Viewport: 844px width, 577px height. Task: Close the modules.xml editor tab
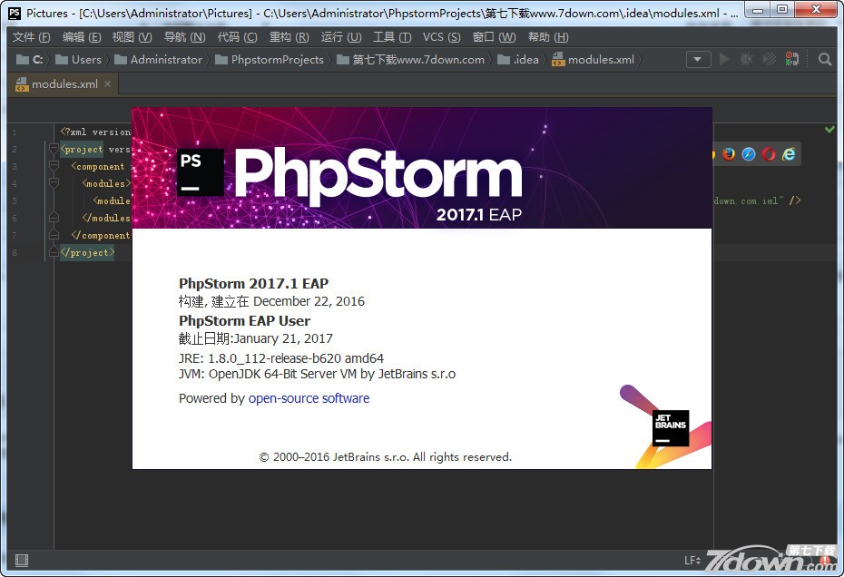tap(108, 84)
